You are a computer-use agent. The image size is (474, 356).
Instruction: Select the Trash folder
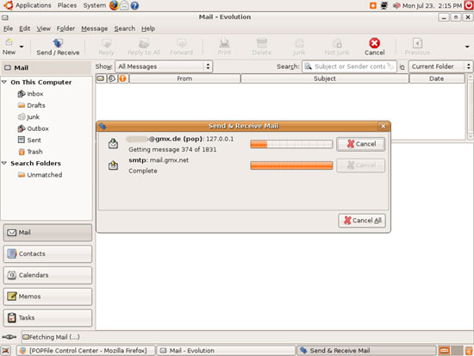(x=30, y=152)
